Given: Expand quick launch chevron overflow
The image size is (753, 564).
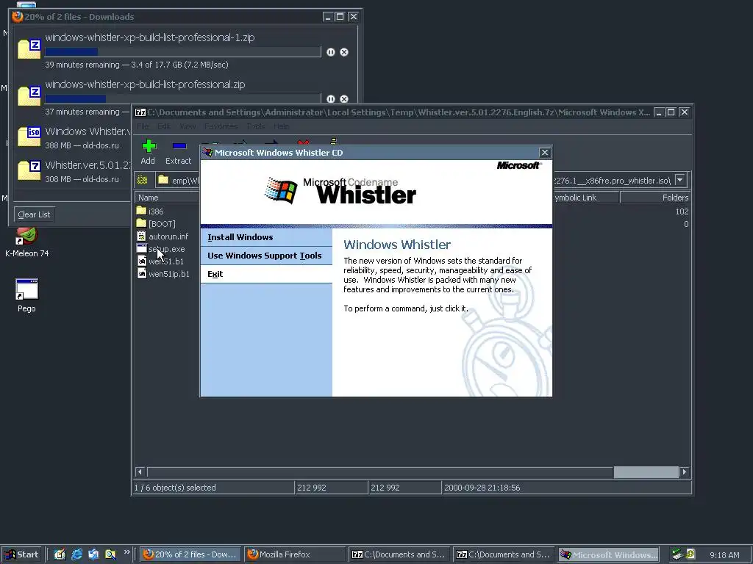Looking at the screenshot, I should pos(126,552).
